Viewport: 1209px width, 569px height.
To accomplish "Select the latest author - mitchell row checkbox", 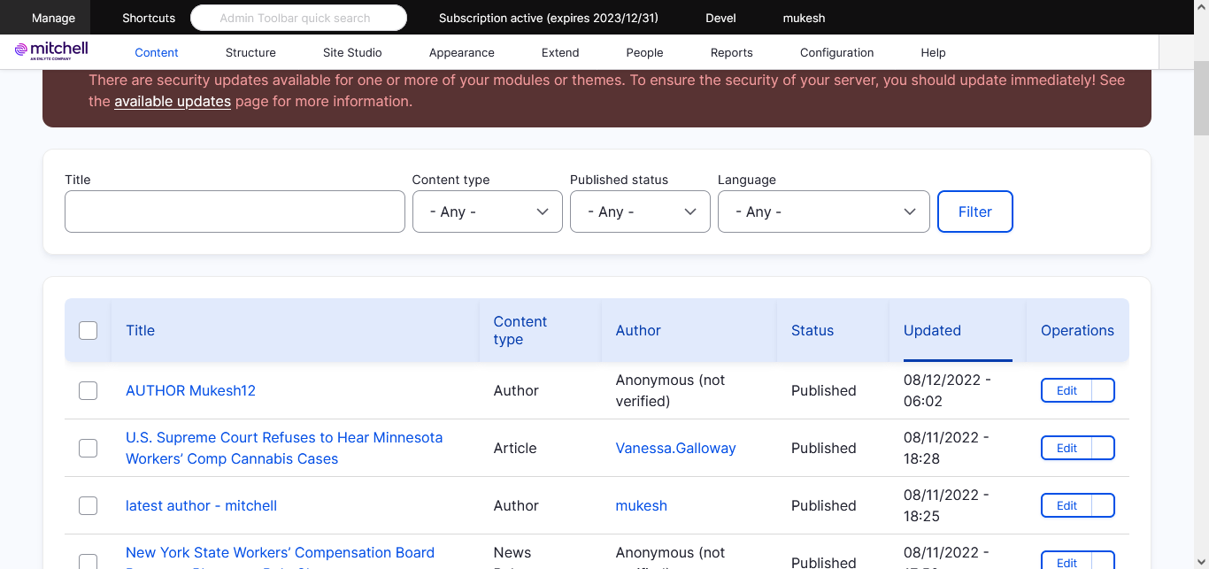I will point(89,505).
